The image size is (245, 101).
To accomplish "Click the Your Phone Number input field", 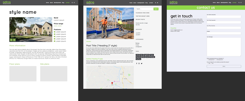I will tap(224, 28).
